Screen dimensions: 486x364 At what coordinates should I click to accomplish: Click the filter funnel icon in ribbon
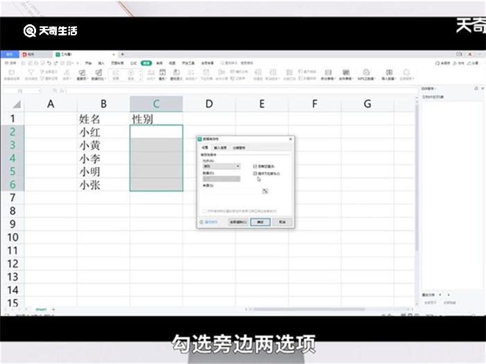coord(31,72)
